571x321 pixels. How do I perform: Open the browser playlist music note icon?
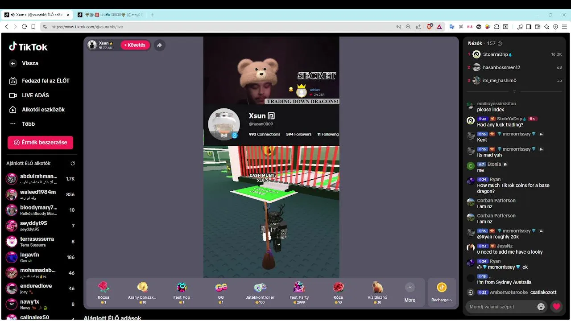(x=520, y=27)
